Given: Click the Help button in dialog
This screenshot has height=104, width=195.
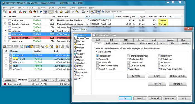Looking at the screenshot, I should [184, 98].
